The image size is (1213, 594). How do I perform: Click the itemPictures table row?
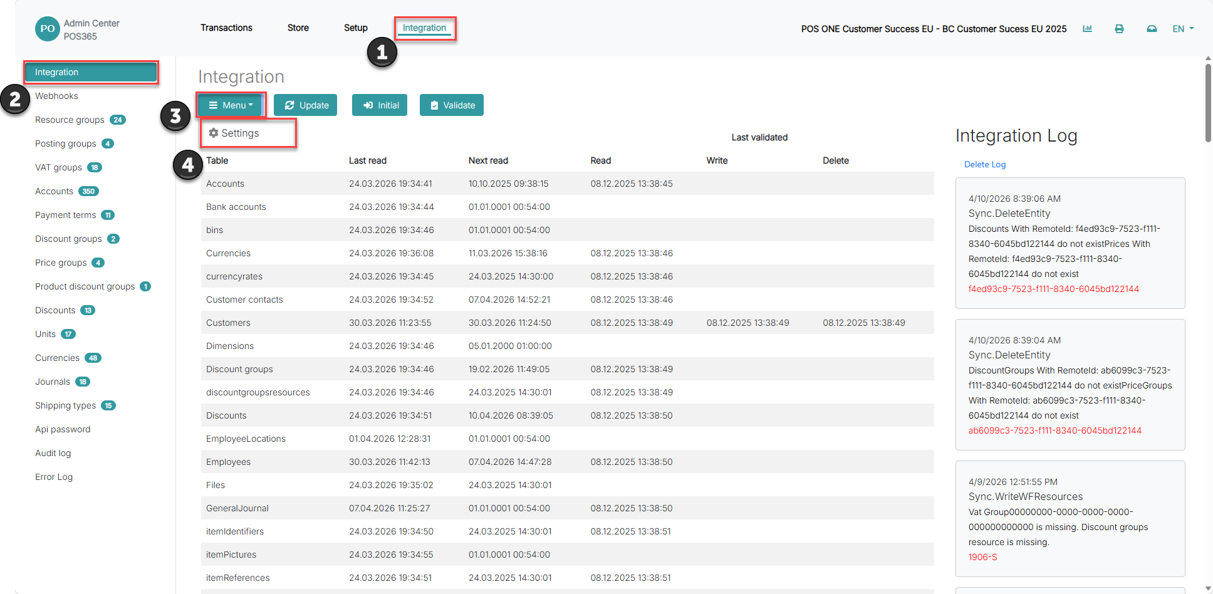click(567, 555)
